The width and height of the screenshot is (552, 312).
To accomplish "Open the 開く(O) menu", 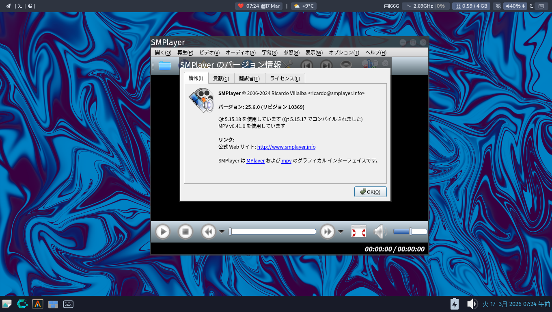I will (x=163, y=52).
